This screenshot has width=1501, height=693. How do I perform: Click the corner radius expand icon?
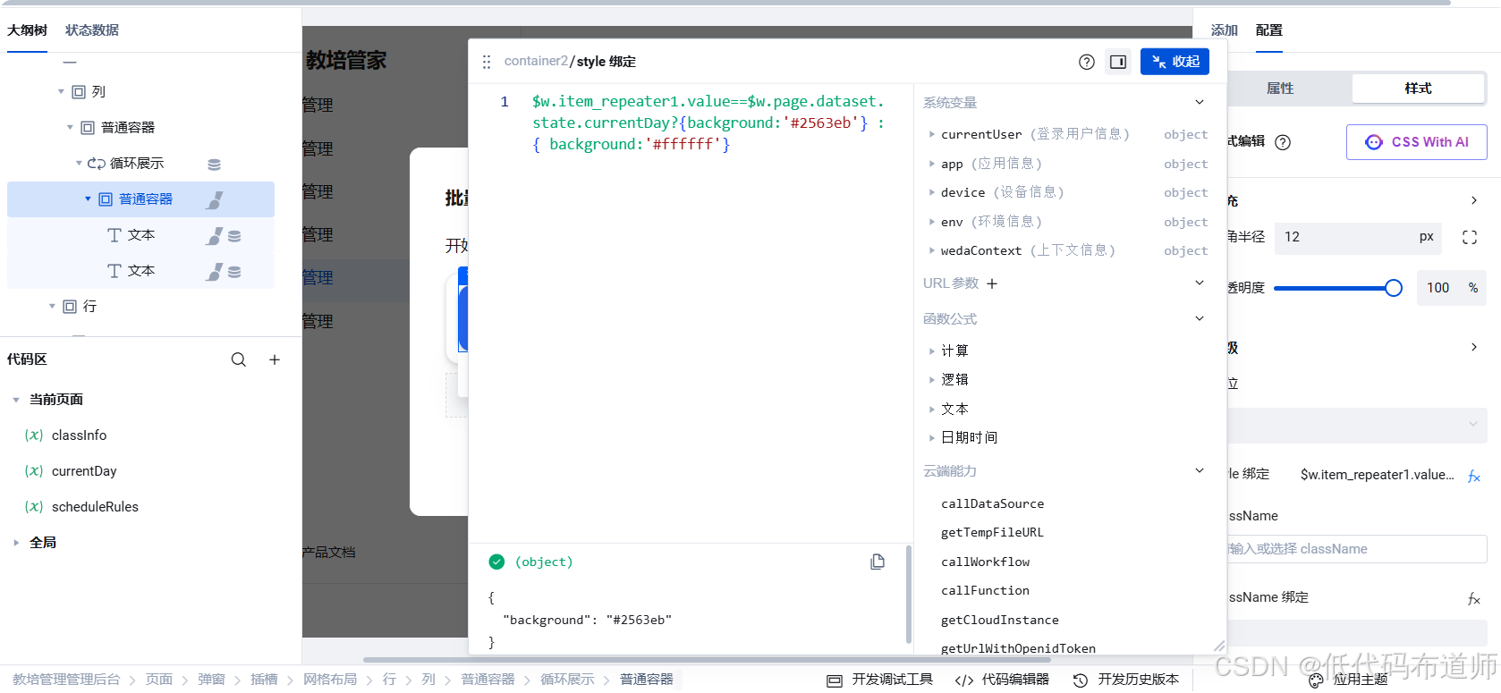(x=1469, y=237)
